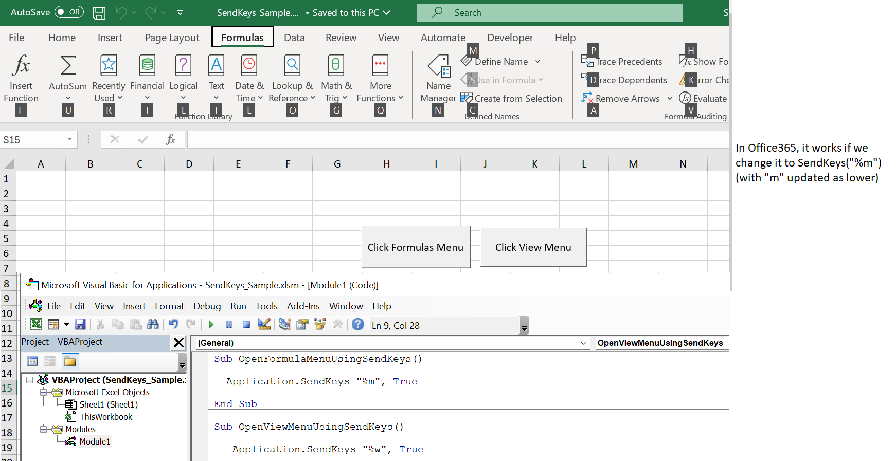Open the Data ribbon tab
This screenshot has width=896, height=461.
tap(294, 38)
